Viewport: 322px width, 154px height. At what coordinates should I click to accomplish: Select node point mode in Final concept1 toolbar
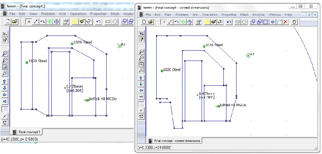pos(29,21)
